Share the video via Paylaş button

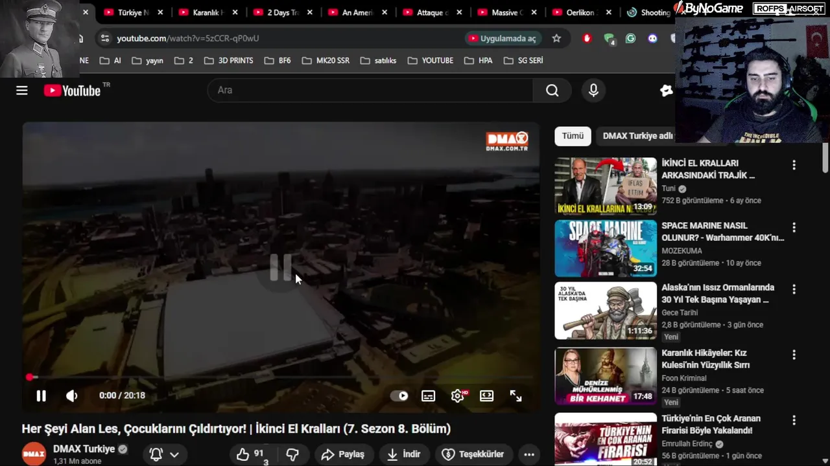tap(343, 454)
